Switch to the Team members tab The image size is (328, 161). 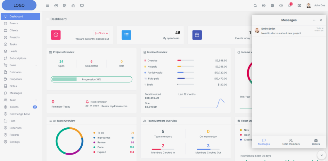[x=291, y=142]
